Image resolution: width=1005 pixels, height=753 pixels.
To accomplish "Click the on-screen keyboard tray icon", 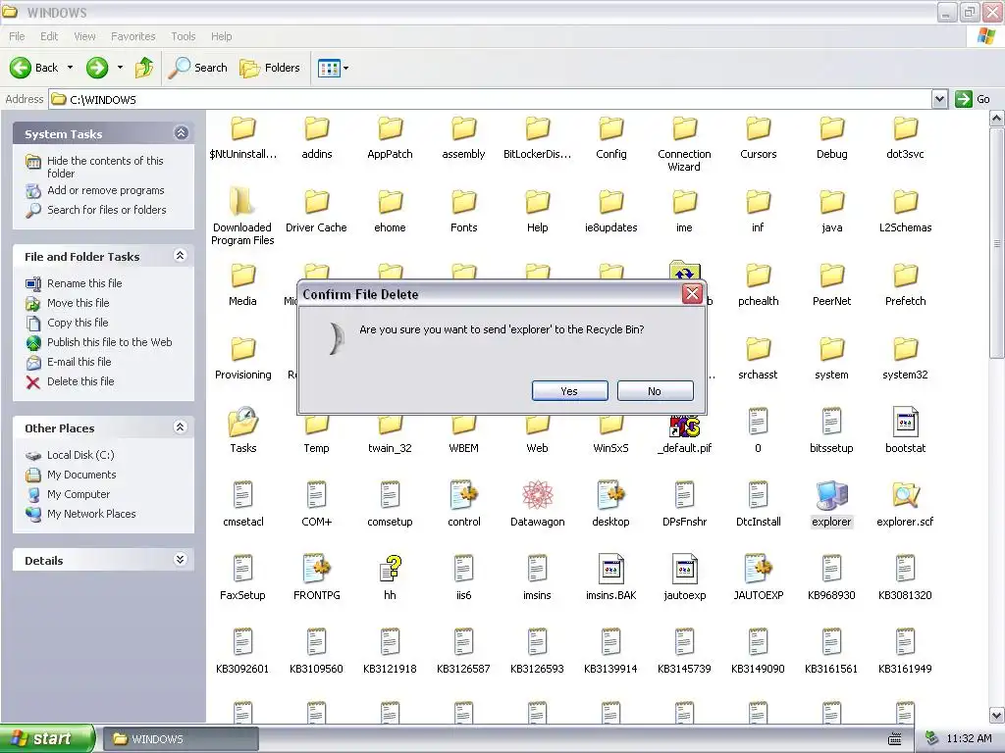I will tap(895, 739).
